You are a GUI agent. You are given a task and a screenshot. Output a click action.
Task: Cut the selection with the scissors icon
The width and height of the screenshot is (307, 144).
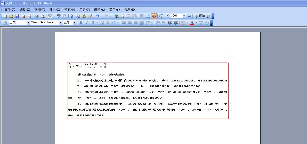click(x=72, y=16)
